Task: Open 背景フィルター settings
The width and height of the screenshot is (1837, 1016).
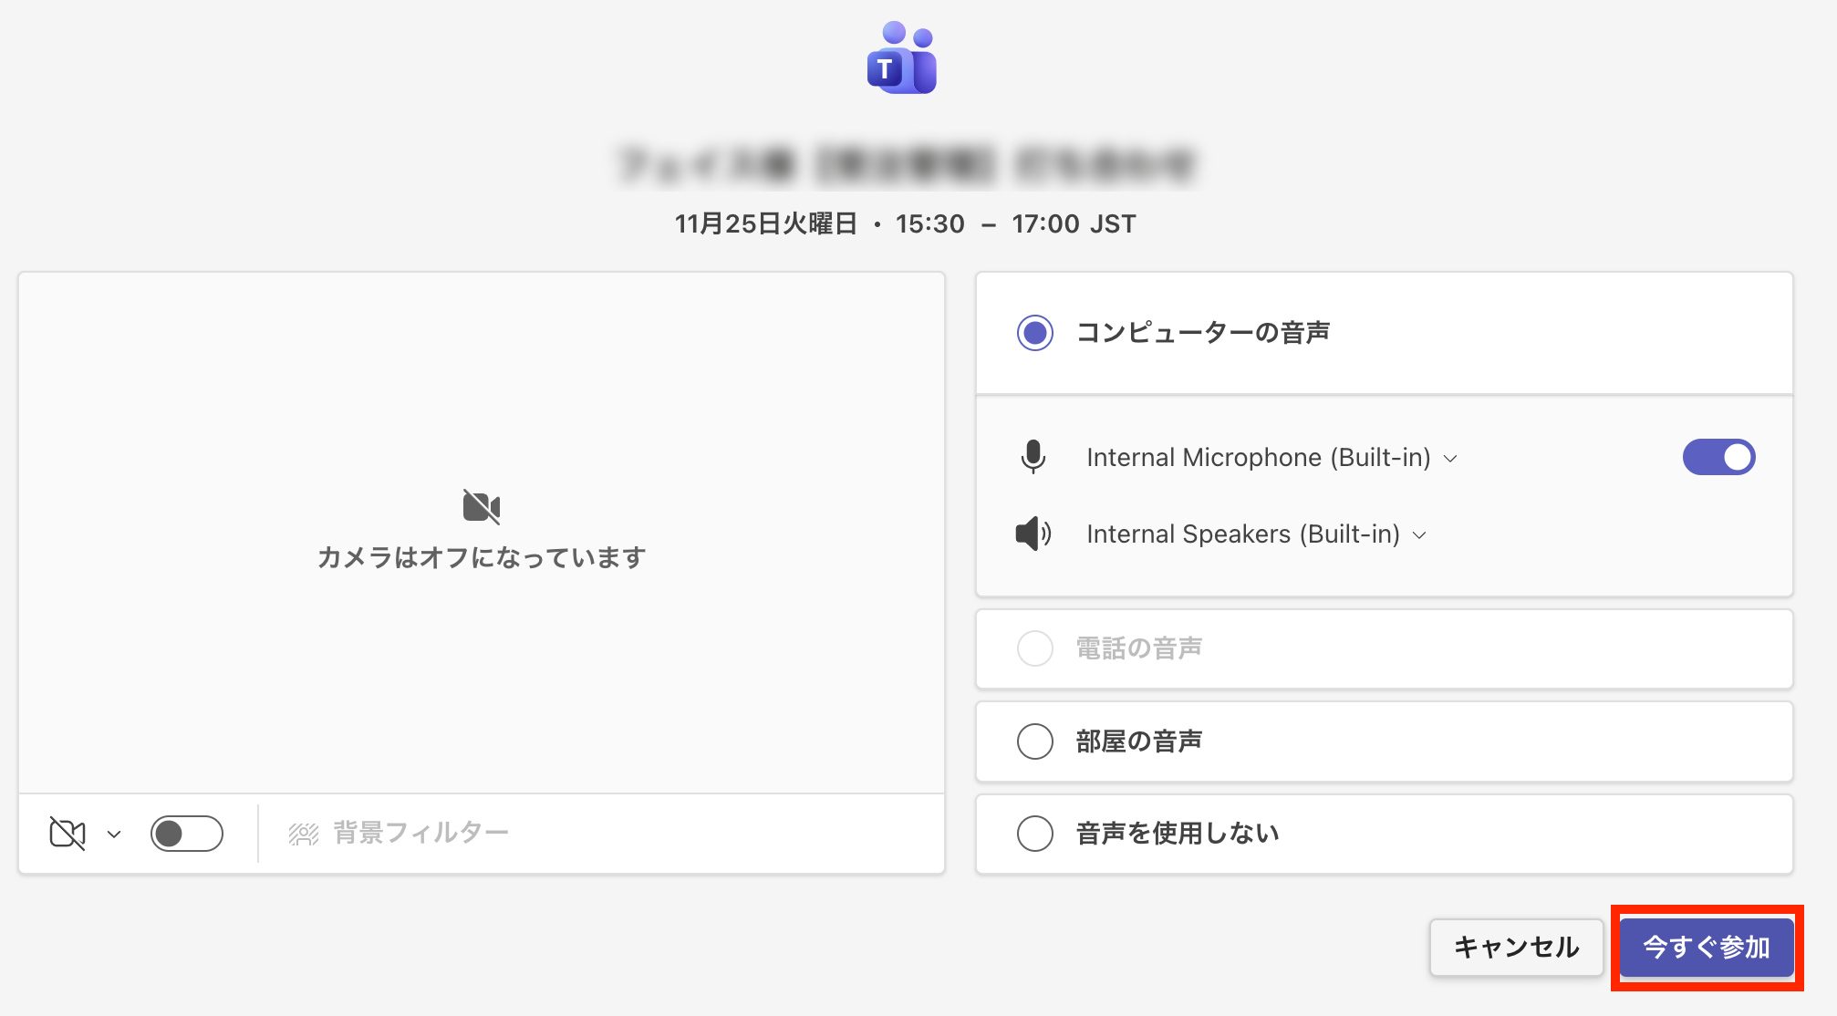Action: [x=420, y=833]
